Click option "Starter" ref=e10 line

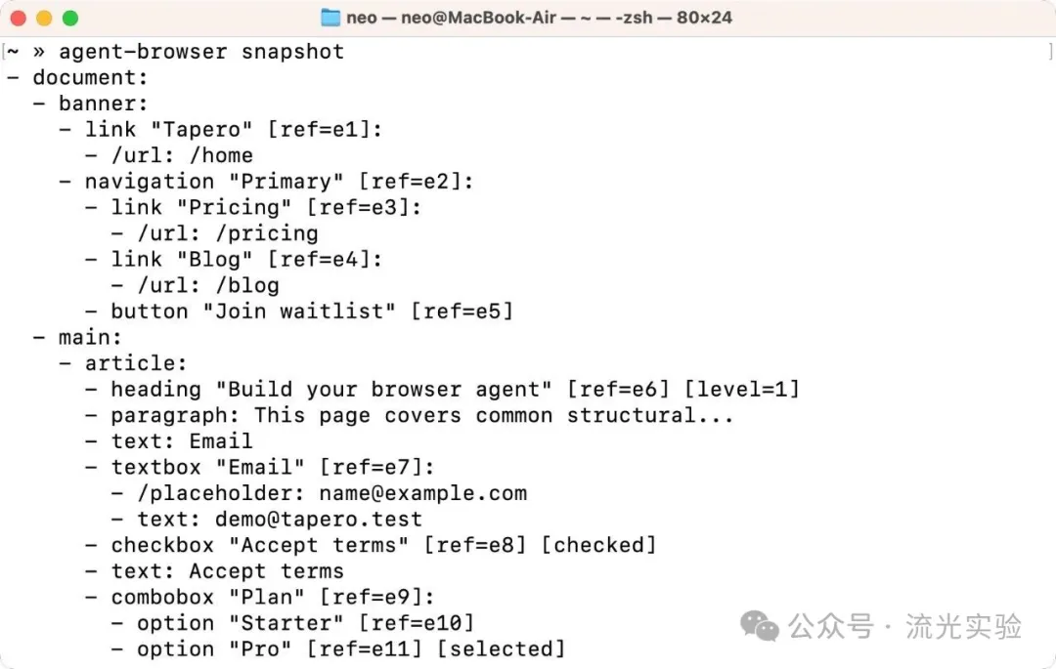click(292, 623)
